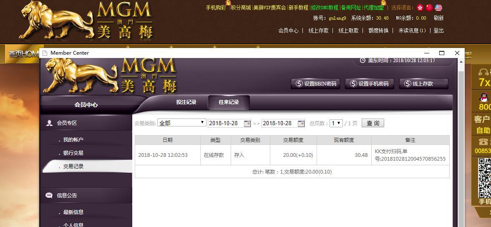Switch to the 投注记录 tab
The width and height of the screenshot is (491, 227).
186,102
